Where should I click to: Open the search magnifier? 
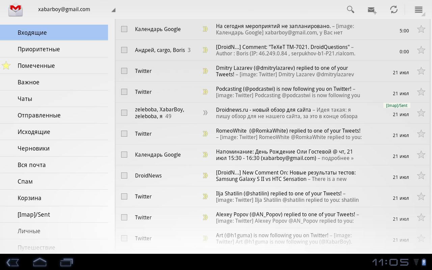point(351,9)
